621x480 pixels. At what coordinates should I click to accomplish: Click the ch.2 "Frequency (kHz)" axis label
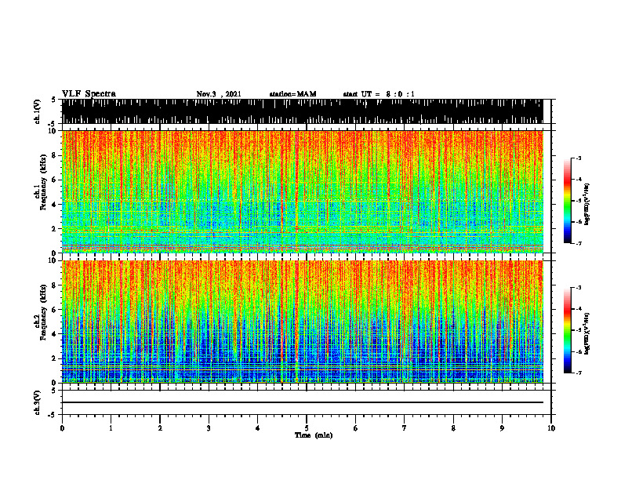(x=43, y=312)
